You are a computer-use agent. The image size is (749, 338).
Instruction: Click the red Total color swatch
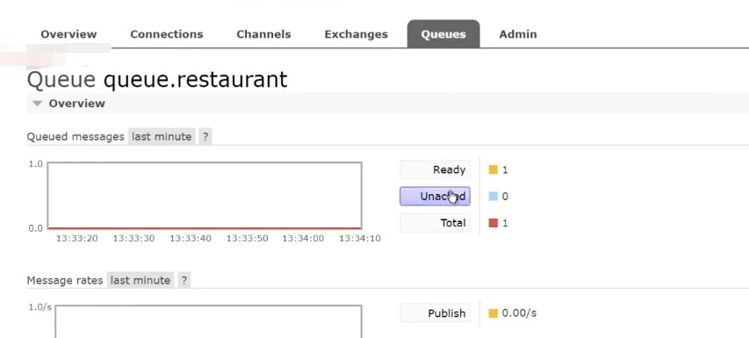click(x=493, y=223)
